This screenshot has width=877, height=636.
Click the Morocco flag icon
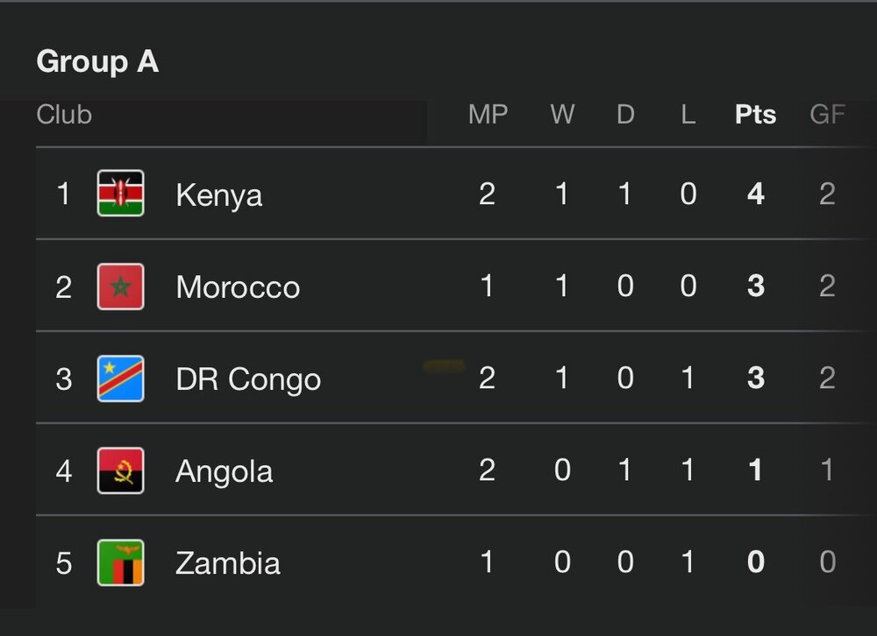120,286
